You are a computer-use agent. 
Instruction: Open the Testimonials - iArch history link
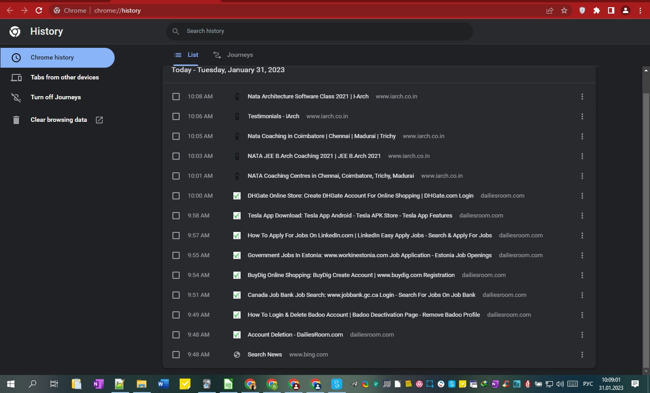click(x=273, y=116)
